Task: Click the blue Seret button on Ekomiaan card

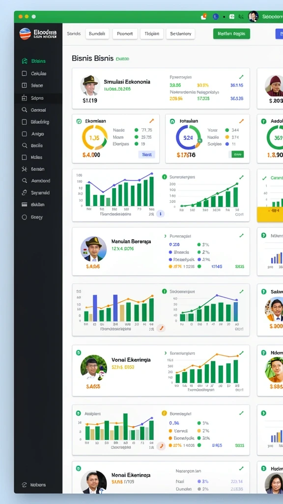Action: (x=146, y=155)
